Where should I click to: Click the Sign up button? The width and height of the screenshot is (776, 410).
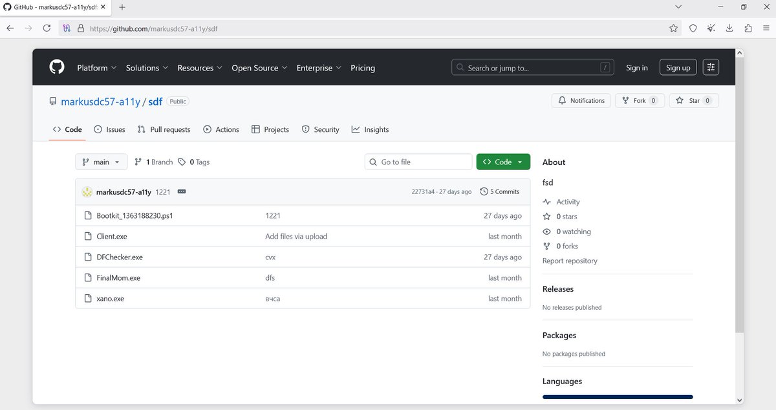(678, 67)
